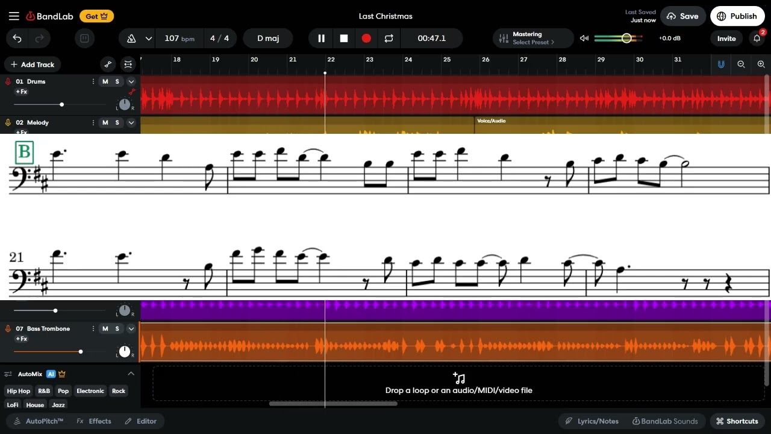Click the BandLab logo
The image size is (771, 434).
[49, 16]
